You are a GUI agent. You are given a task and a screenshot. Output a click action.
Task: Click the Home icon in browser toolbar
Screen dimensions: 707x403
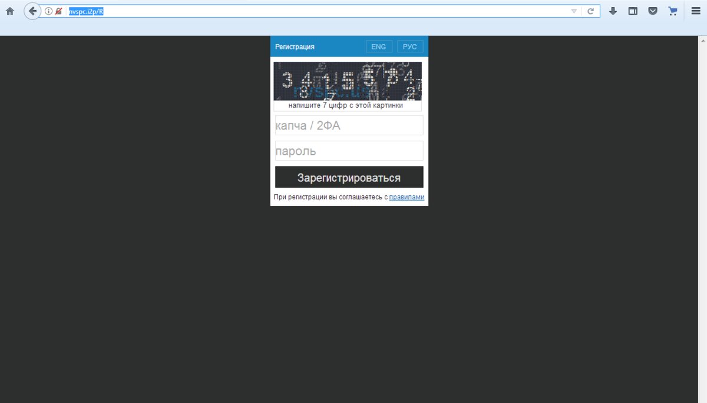coord(10,11)
